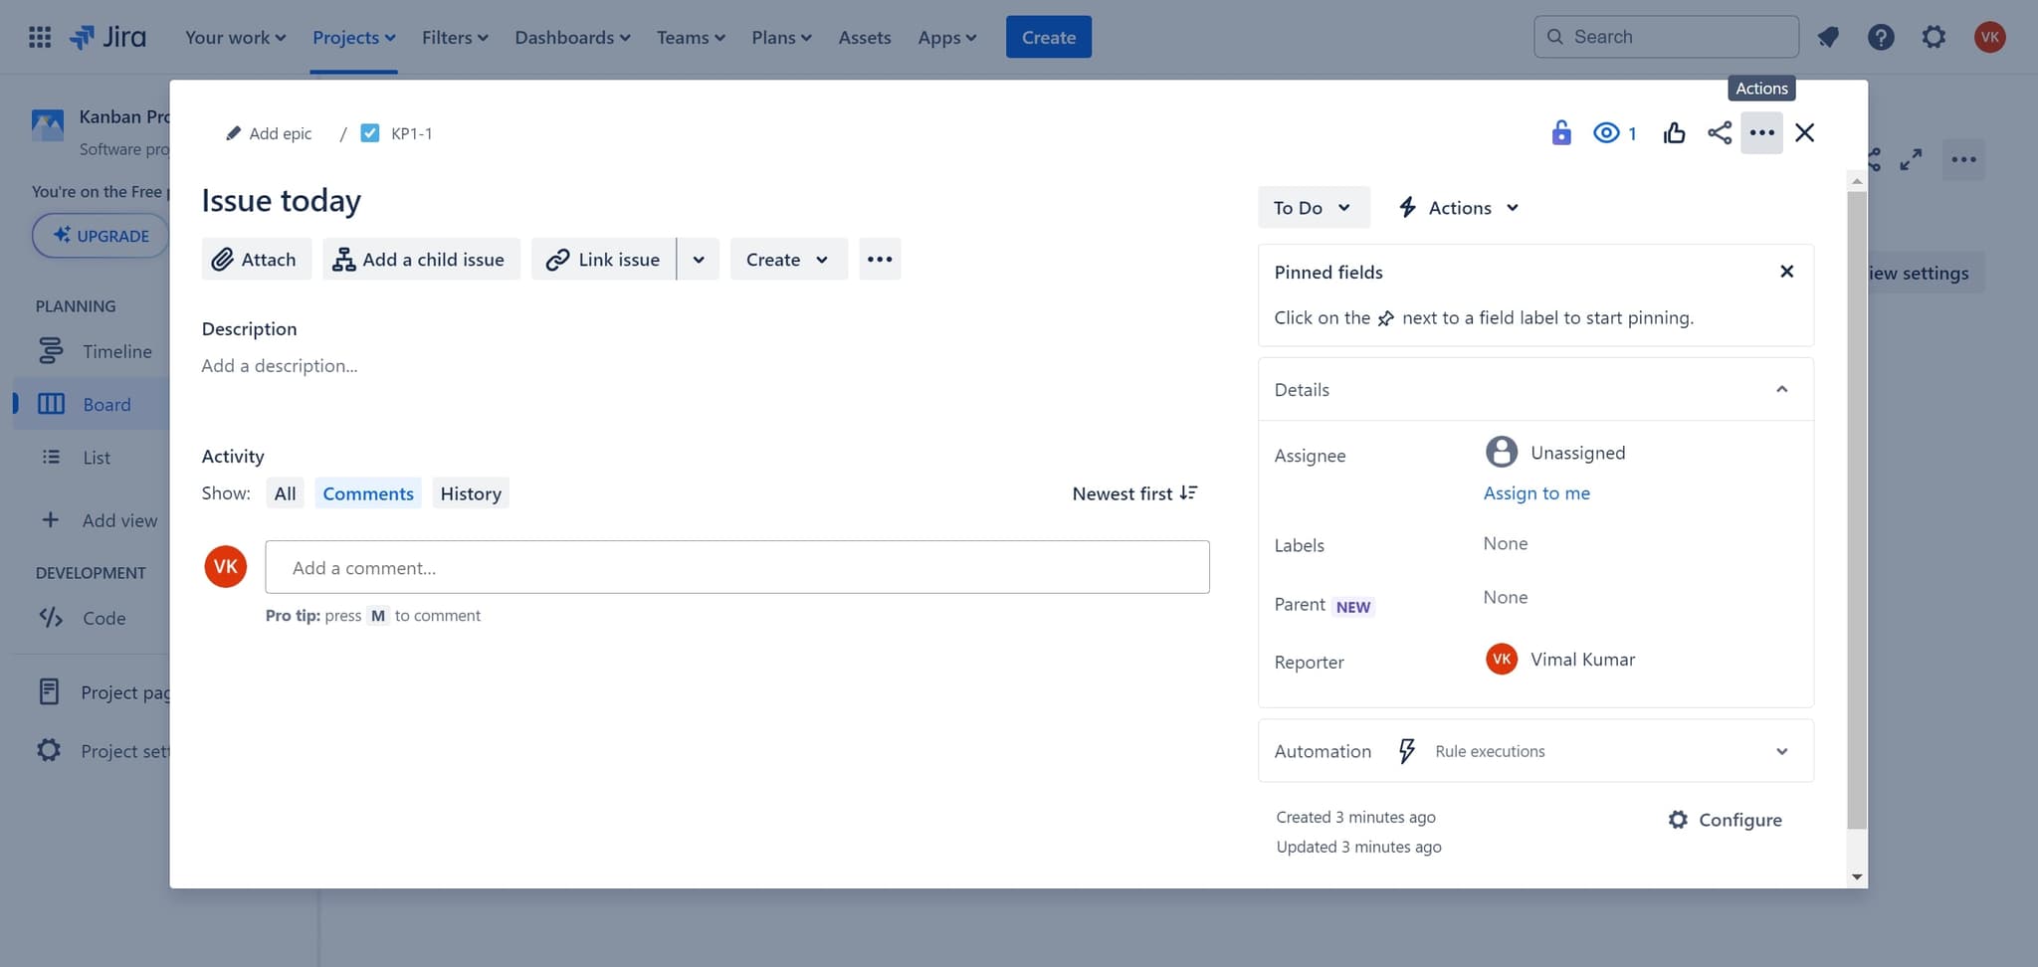The height and width of the screenshot is (967, 2038).
Task: Click the Link issue icon
Action: (557, 259)
